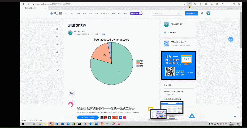247x128 pixels.
Task: Open the taskbar notification center icon
Action: tap(238, 124)
